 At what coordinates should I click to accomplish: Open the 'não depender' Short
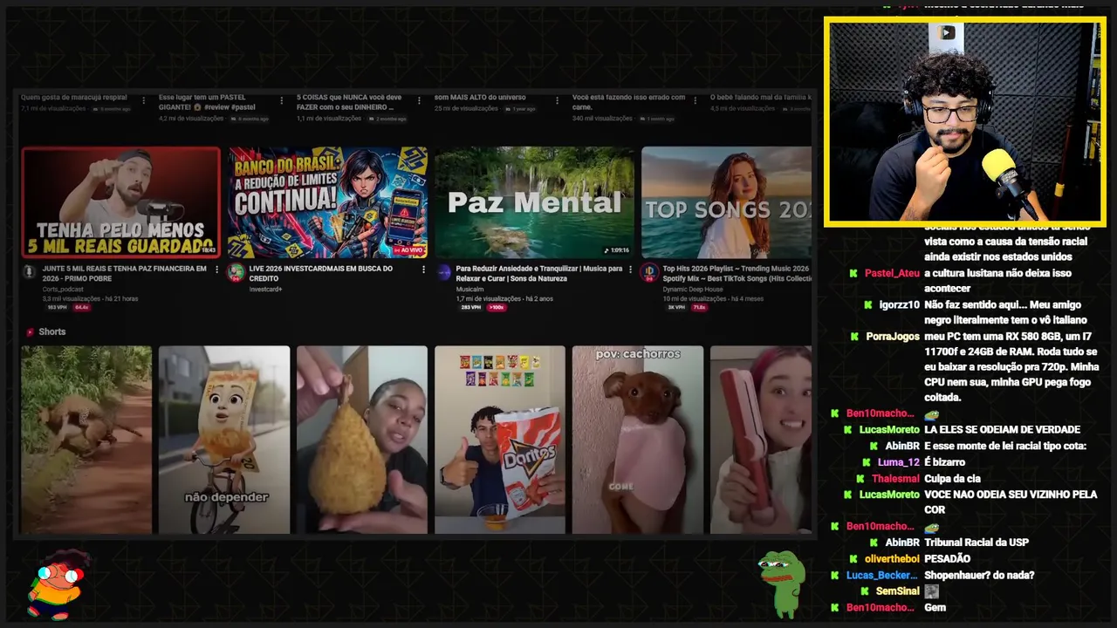[224, 440]
